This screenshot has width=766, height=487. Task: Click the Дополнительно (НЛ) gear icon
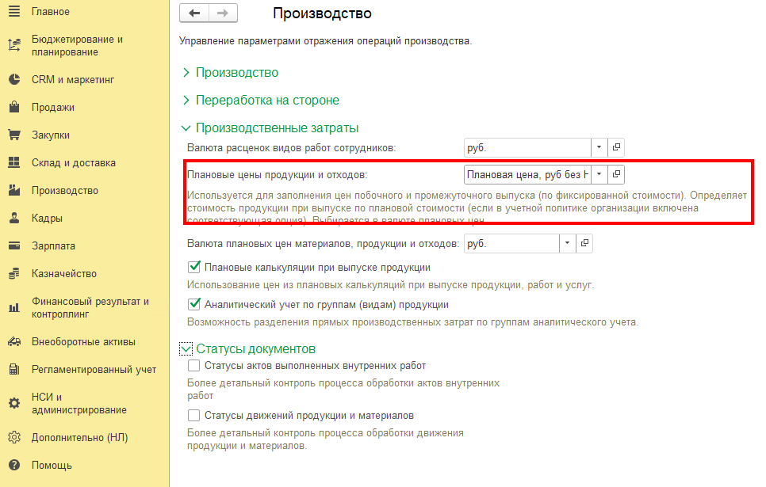14,437
